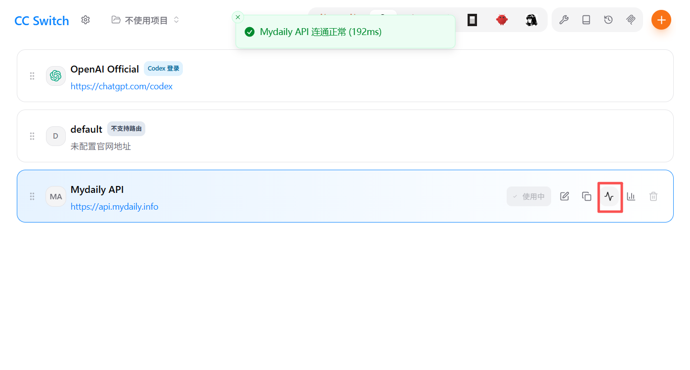Open the wrench tools icon
Viewport: 690px width, 370px height.
coord(564,20)
